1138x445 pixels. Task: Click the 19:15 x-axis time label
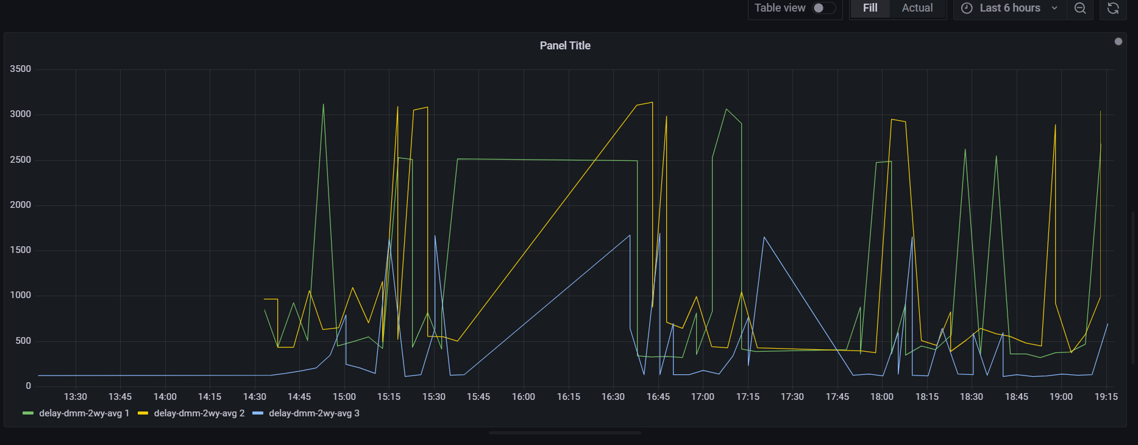click(x=1106, y=397)
